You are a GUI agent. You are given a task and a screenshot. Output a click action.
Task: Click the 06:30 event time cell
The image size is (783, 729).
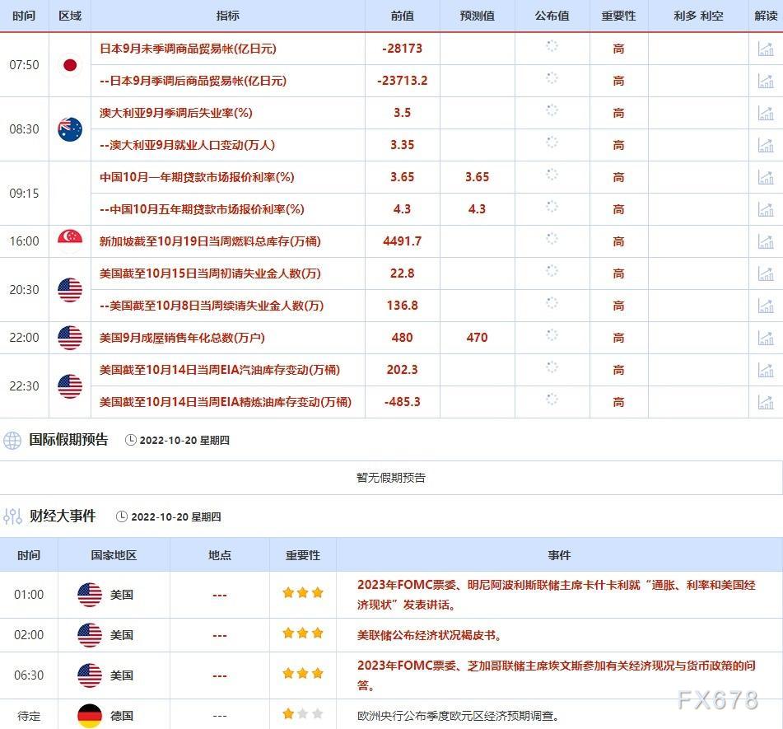pos(29,675)
